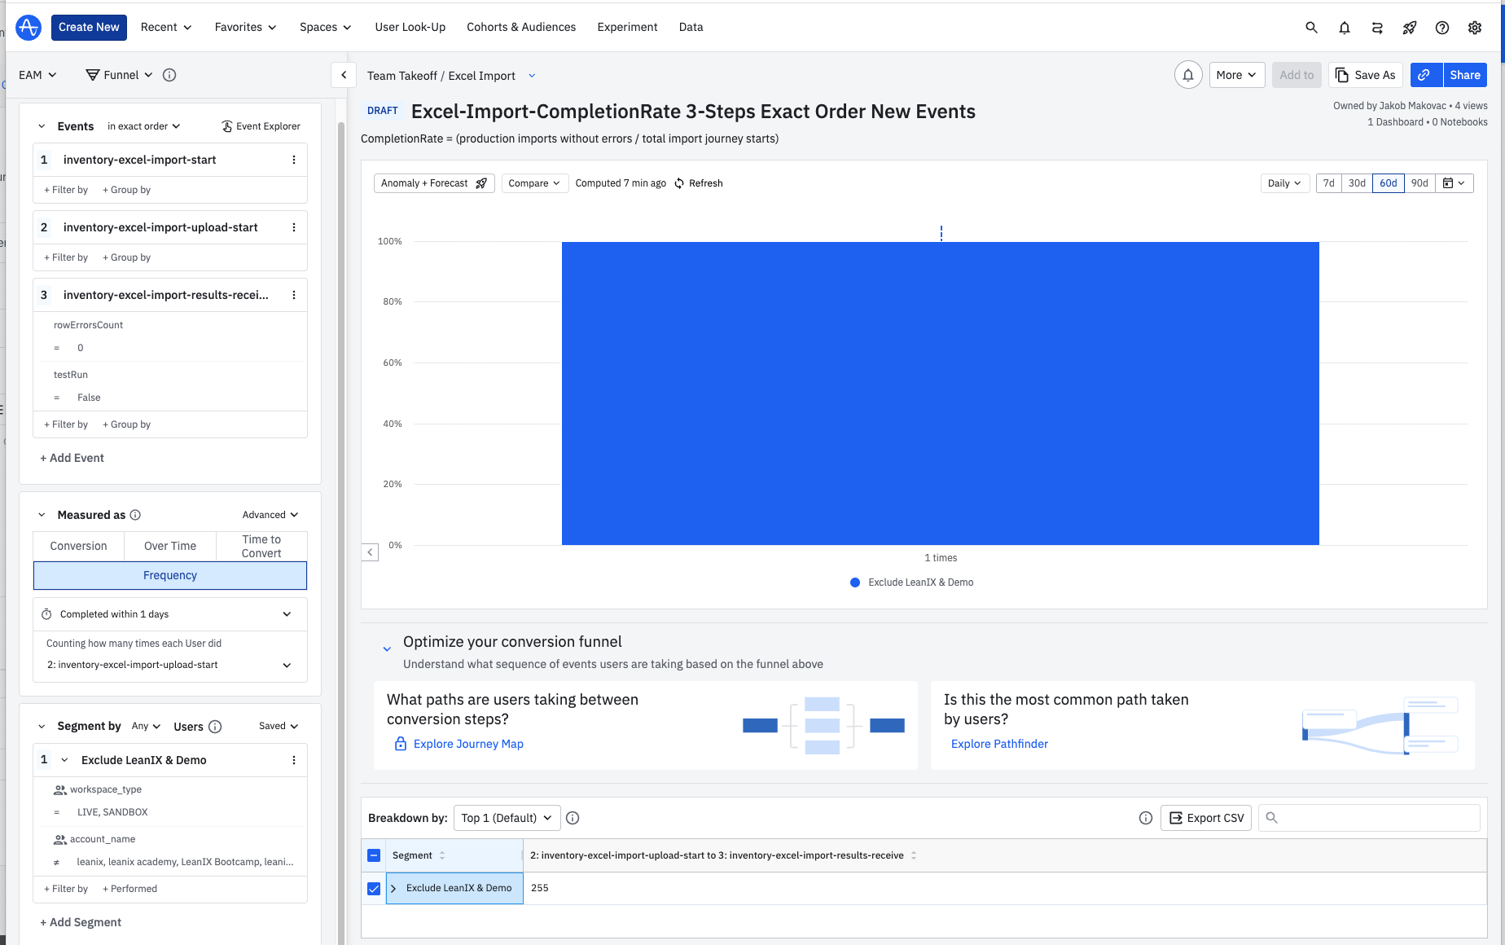
Task: Open the EAM project dropdown
Action: pos(37,75)
